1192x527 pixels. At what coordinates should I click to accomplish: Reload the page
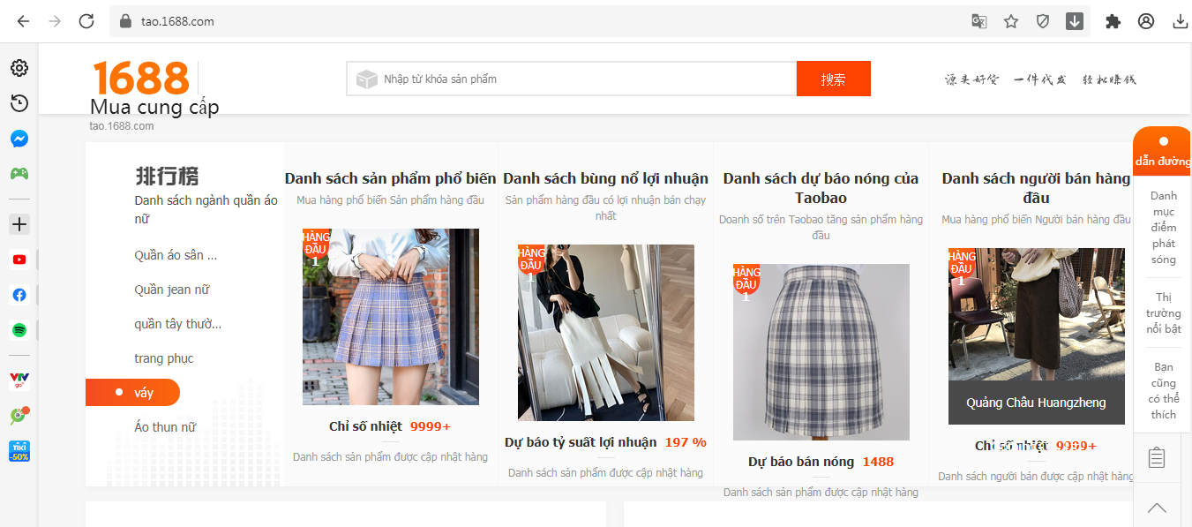(x=86, y=21)
